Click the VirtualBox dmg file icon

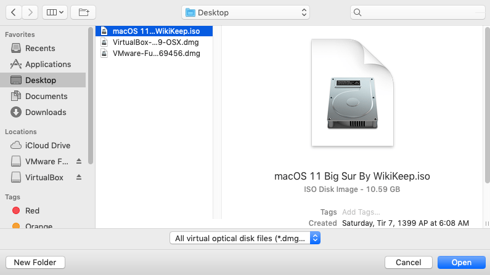point(104,42)
